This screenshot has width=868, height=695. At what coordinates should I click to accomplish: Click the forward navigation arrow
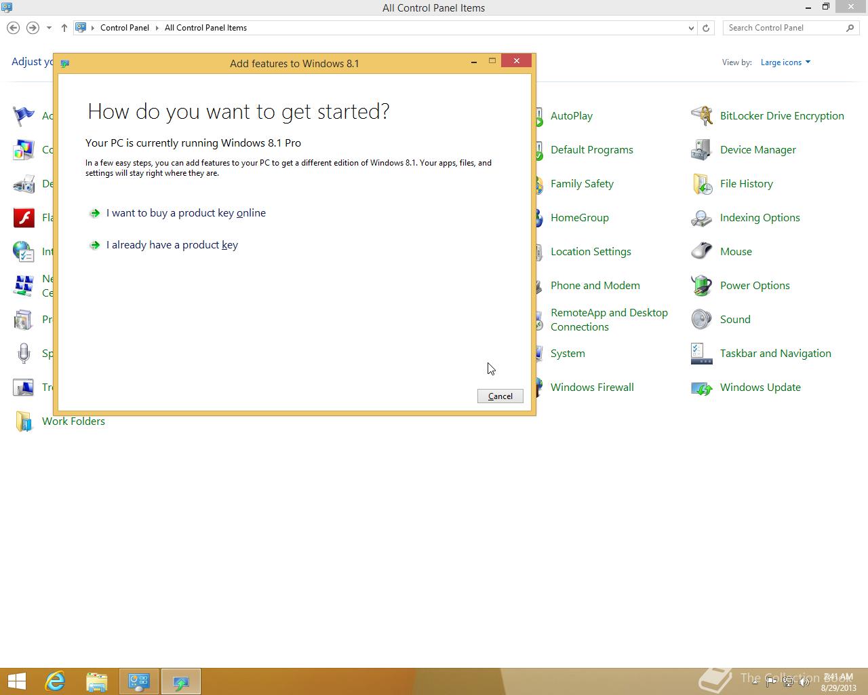pyautogui.click(x=33, y=28)
